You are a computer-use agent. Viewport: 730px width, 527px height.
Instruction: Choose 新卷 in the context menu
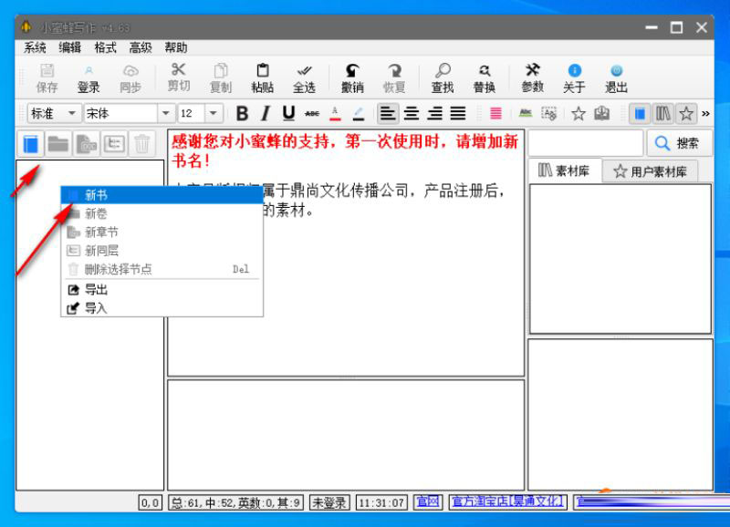162,213
